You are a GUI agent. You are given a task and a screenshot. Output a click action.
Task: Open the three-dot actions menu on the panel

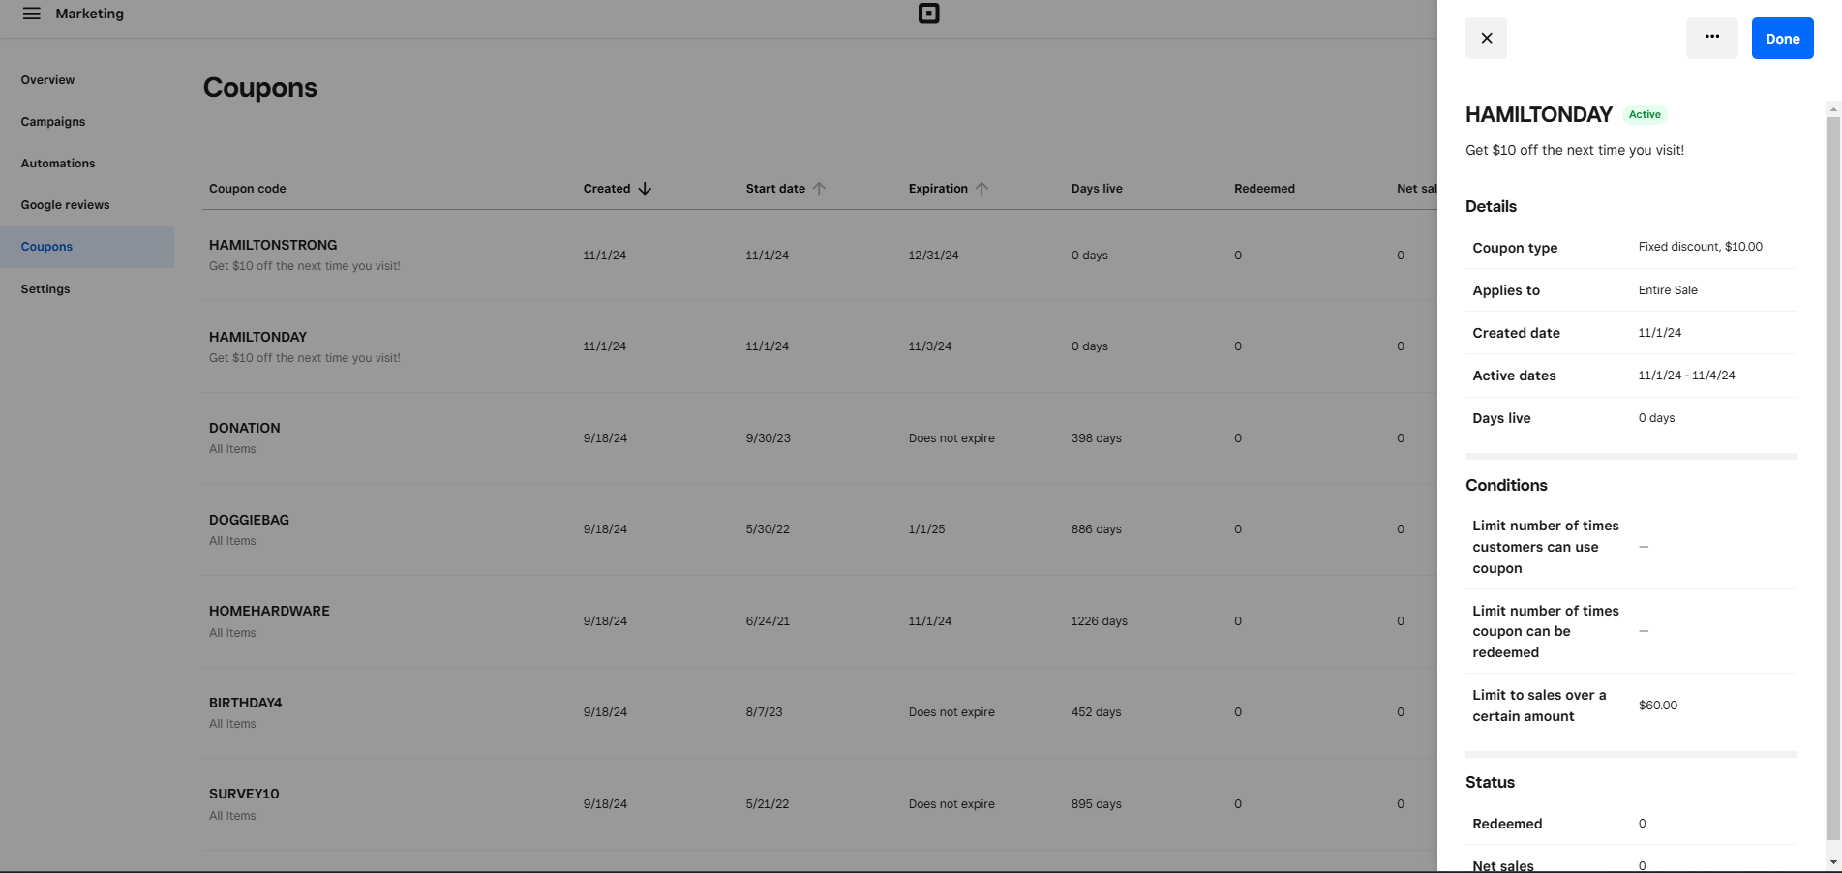(x=1711, y=38)
